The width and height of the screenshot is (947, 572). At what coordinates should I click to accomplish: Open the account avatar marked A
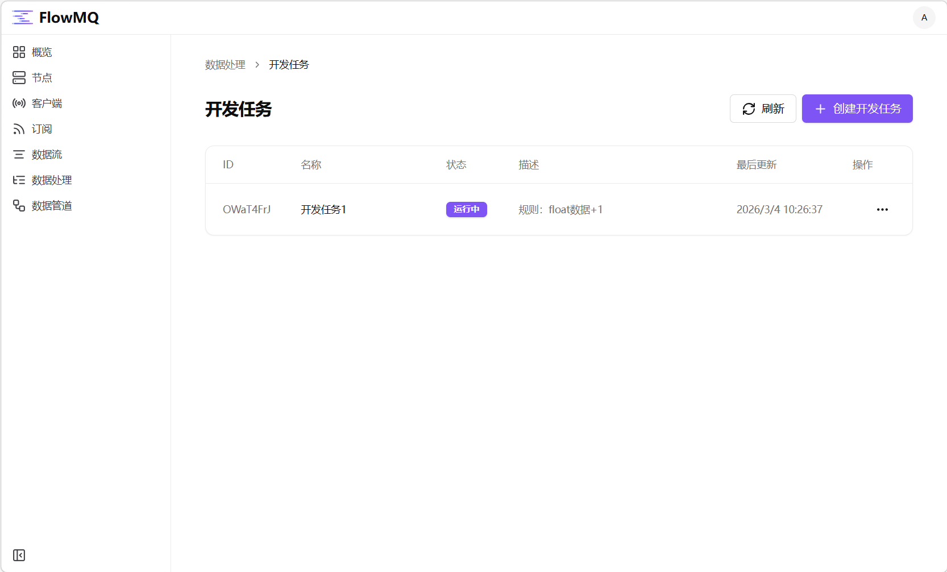point(924,18)
